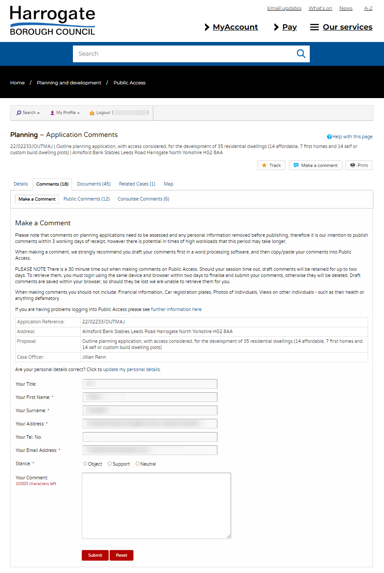Viewport: 384px width, 573px height.
Task: Follow the update my personal details link
Action: [132, 370]
